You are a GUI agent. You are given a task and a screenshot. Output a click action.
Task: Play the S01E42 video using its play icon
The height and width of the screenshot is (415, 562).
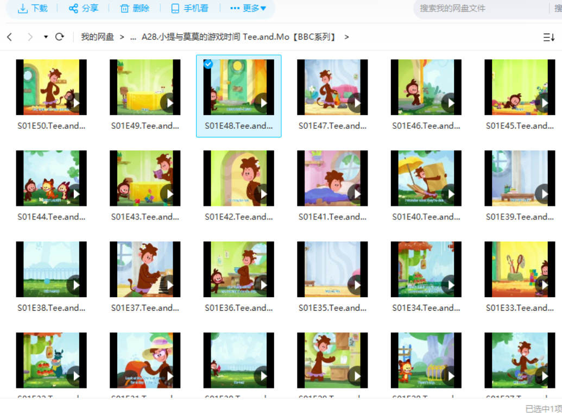click(263, 194)
